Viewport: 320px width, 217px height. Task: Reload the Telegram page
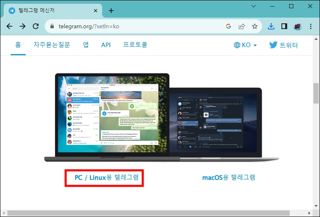36,26
